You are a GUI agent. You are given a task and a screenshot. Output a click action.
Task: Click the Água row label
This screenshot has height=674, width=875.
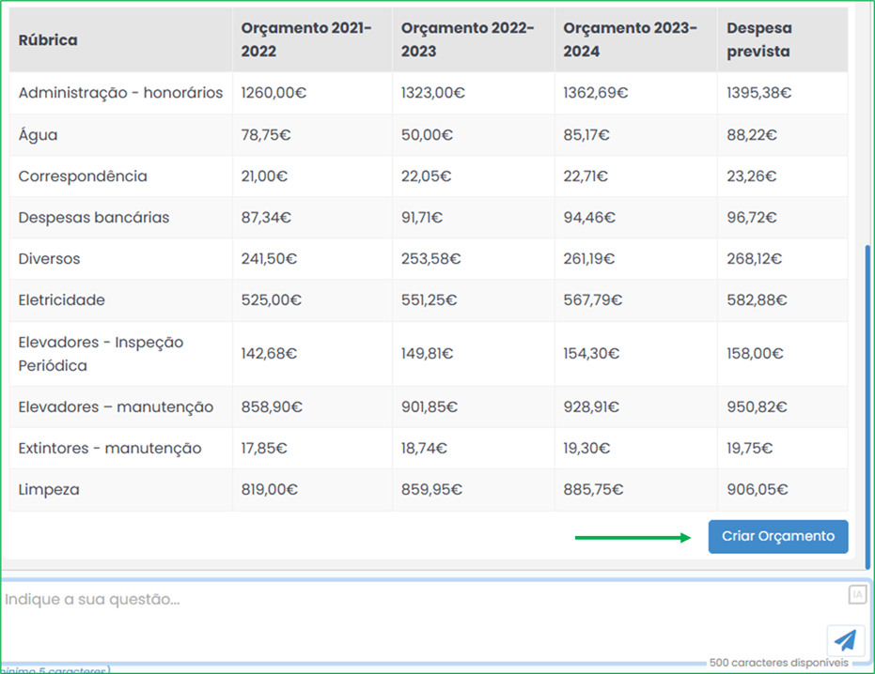pos(38,135)
